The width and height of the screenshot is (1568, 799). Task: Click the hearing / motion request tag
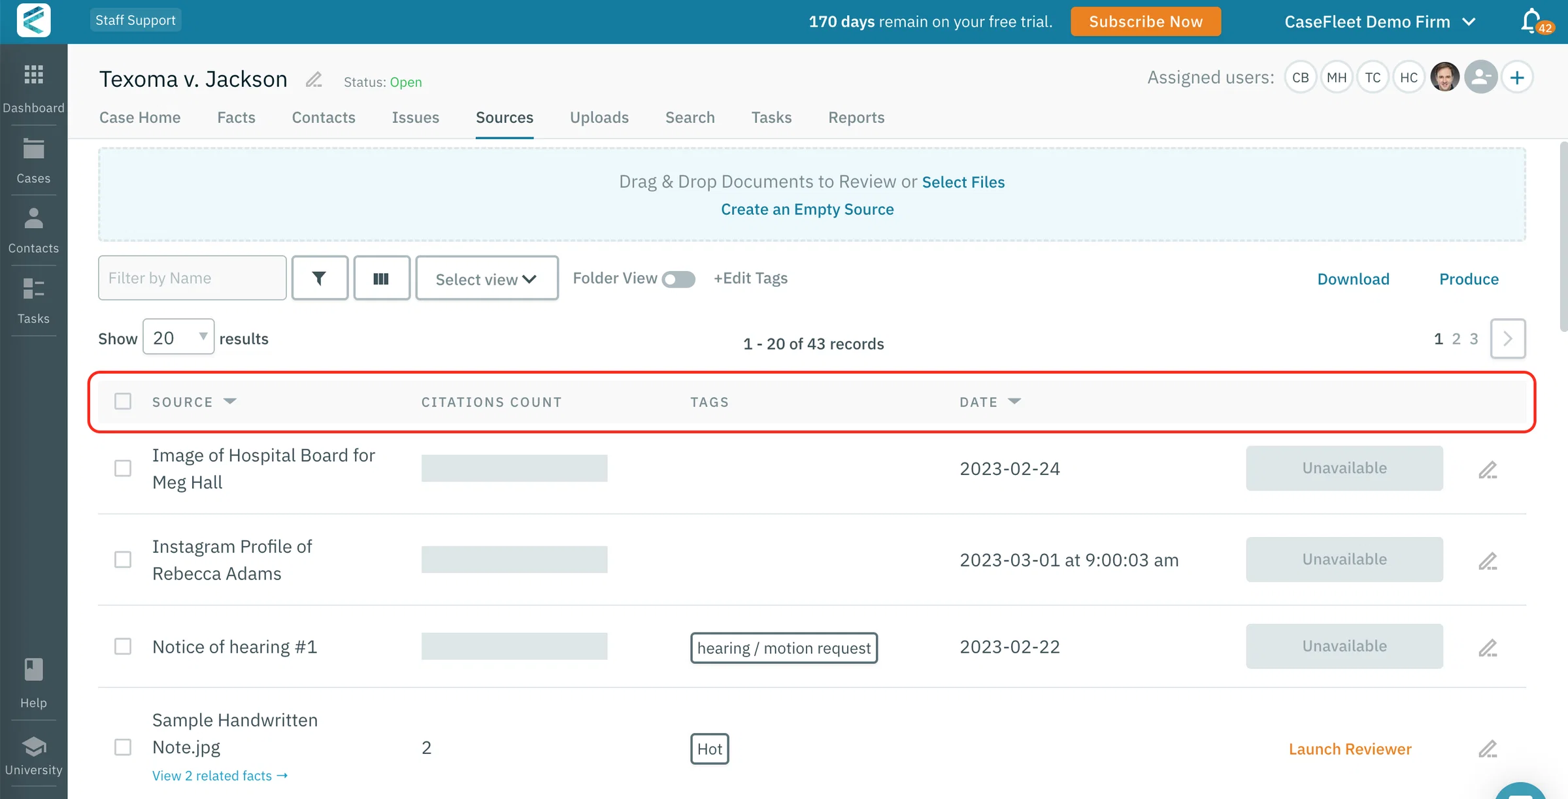click(784, 648)
